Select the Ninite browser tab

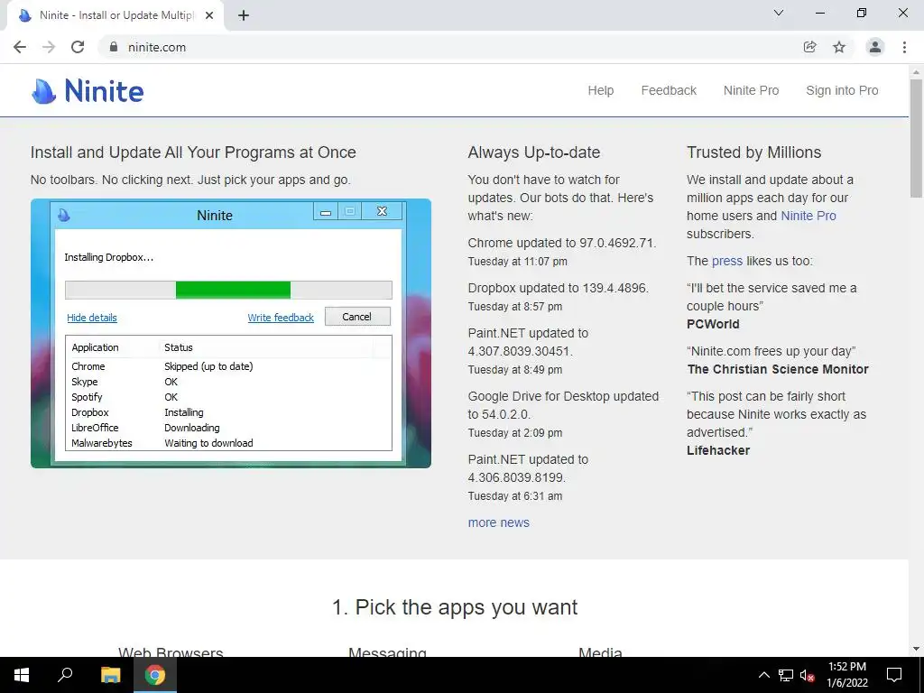pyautogui.click(x=115, y=15)
